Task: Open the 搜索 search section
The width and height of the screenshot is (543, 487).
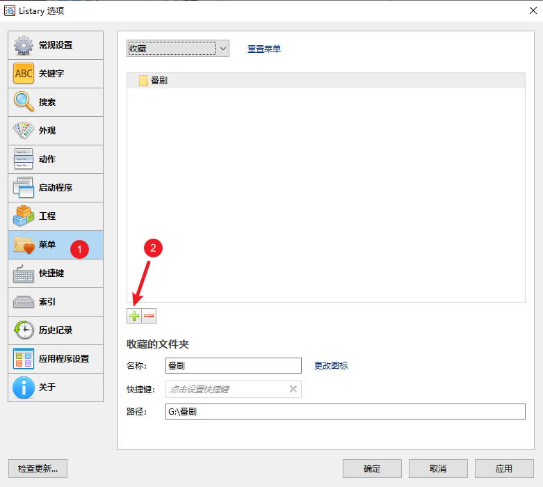Action: pyautogui.click(x=56, y=102)
